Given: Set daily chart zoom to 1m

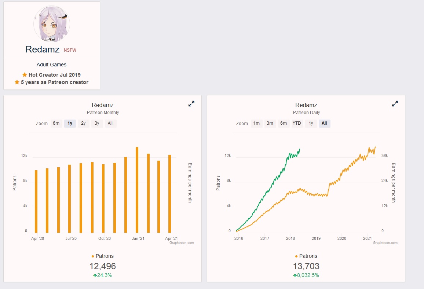Looking at the screenshot, I should click(x=257, y=123).
